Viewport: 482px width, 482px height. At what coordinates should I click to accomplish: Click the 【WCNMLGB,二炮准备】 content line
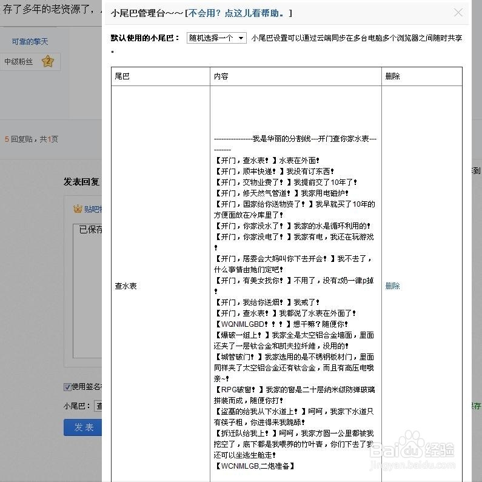[x=254, y=466]
